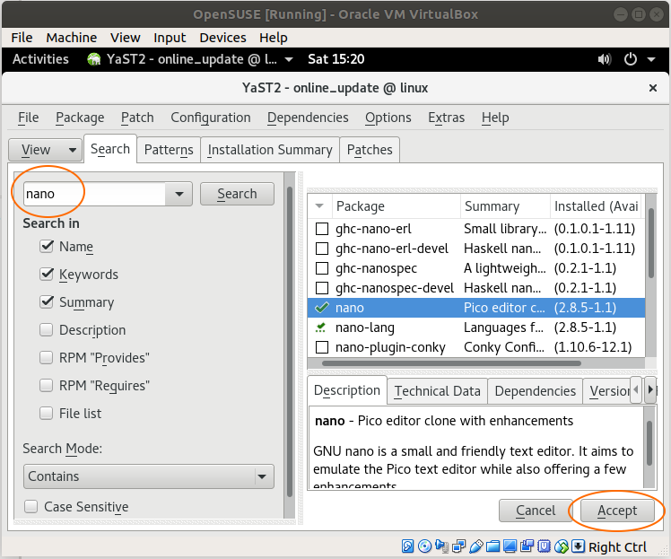Open the YaST File menu
The image size is (671, 559).
click(28, 118)
